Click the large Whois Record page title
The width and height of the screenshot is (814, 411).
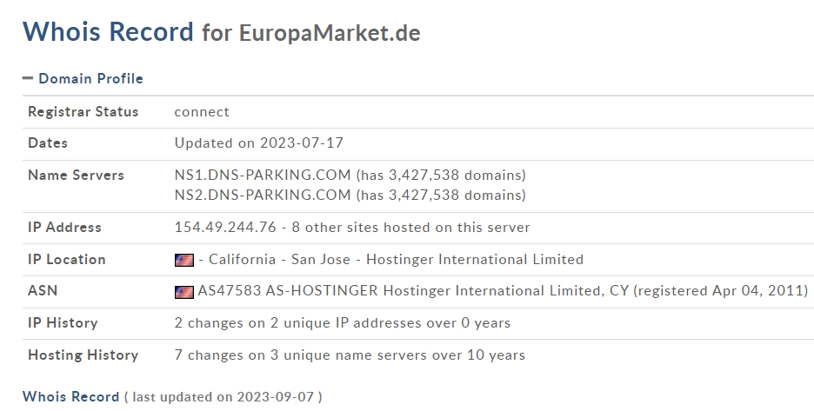point(108,32)
